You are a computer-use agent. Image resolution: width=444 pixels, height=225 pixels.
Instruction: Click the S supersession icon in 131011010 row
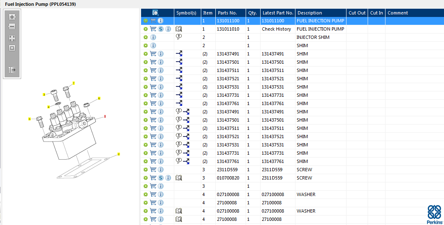[x=161, y=29]
